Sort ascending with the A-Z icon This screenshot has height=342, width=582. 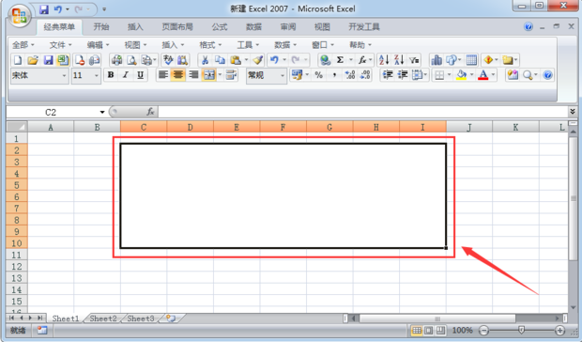tap(384, 60)
